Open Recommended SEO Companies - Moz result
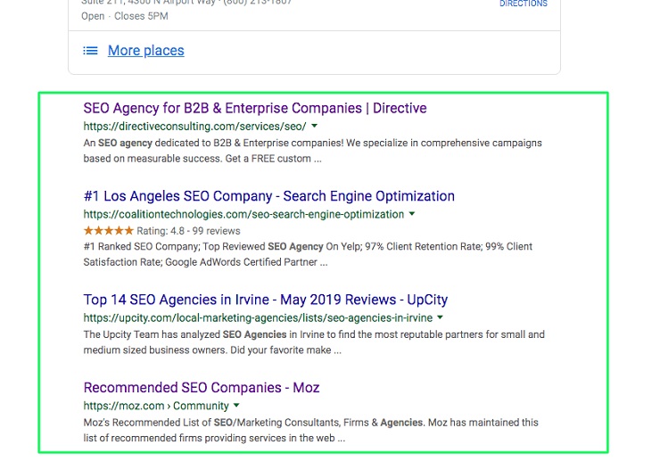Image resolution: width=660 pixels, height=461 pixels. point(202,388)
